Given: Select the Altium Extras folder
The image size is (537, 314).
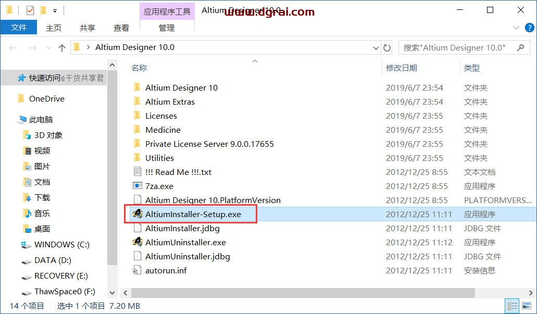Looking at the screenshot, I should point(170,102).
